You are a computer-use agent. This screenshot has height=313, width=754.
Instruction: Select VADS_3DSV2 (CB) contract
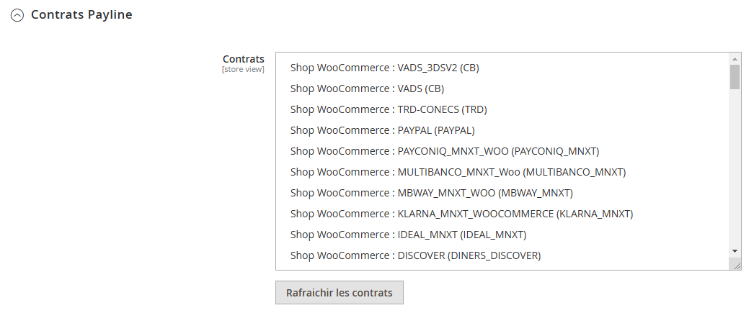[x=384, y=68]
